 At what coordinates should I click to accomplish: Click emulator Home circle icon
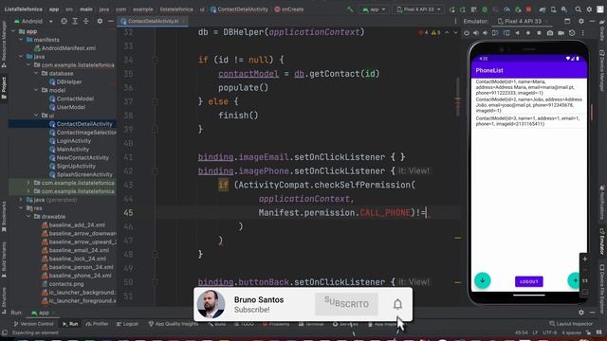tap(528, 33)
